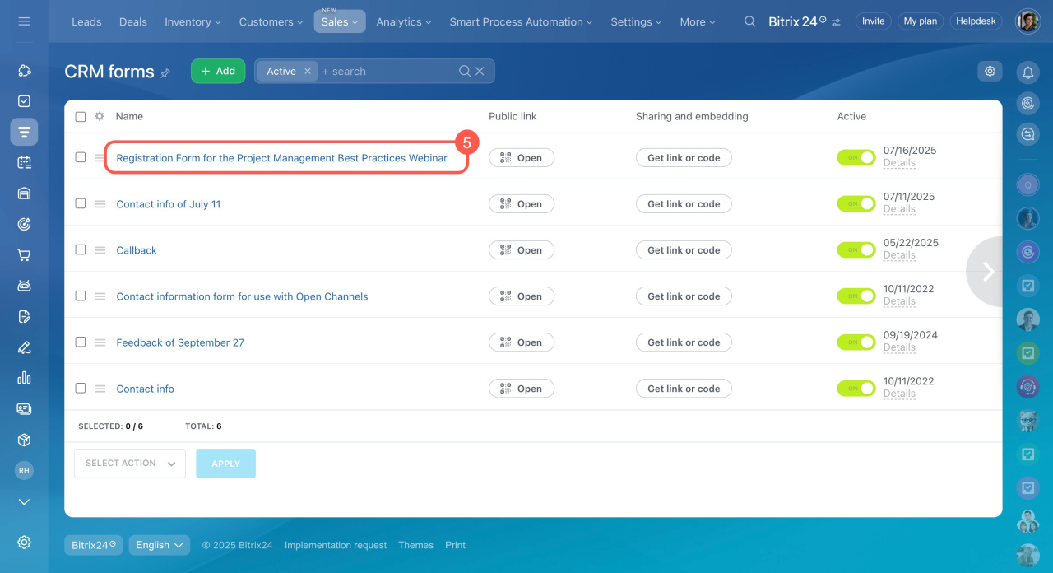Expand the Inventory menu
Image resolution: width=1053 pixels, height=573 pixels.
193,21
